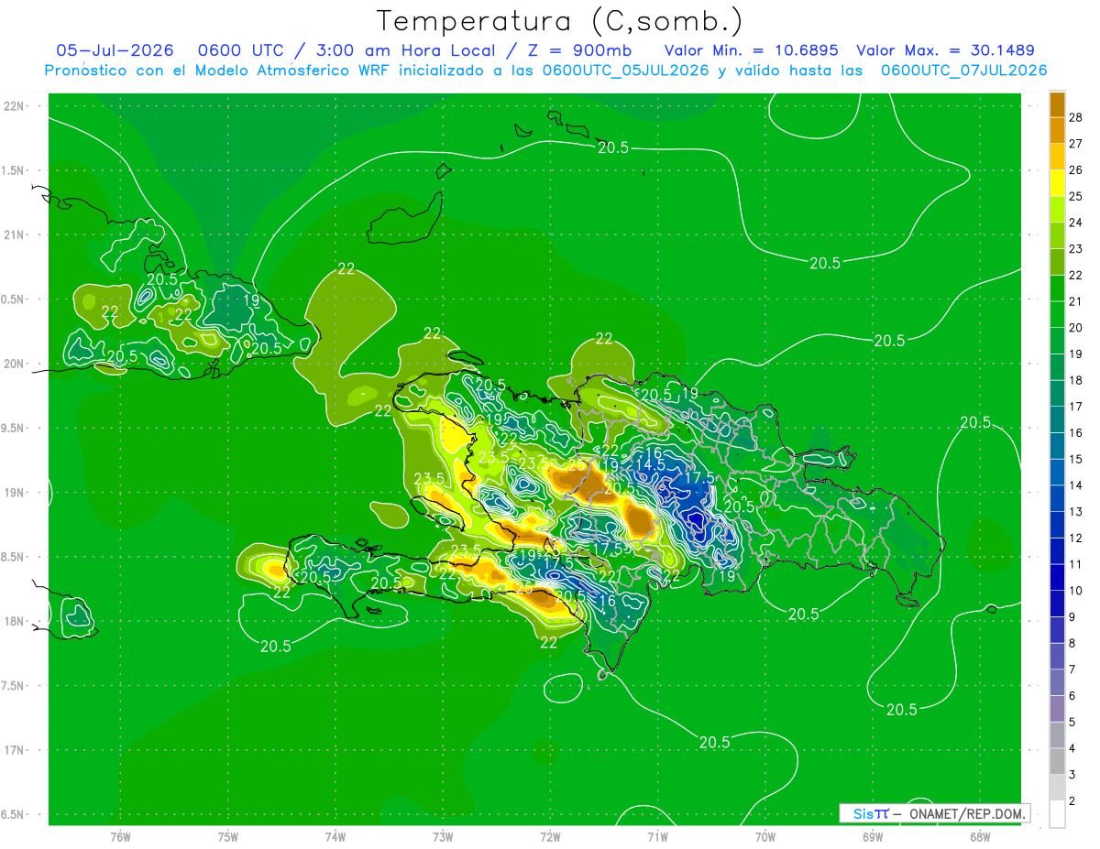Click the 'Valor Max. = 30.1489' text
Viewport: 1100px width, 849px height.
(945, 50)
